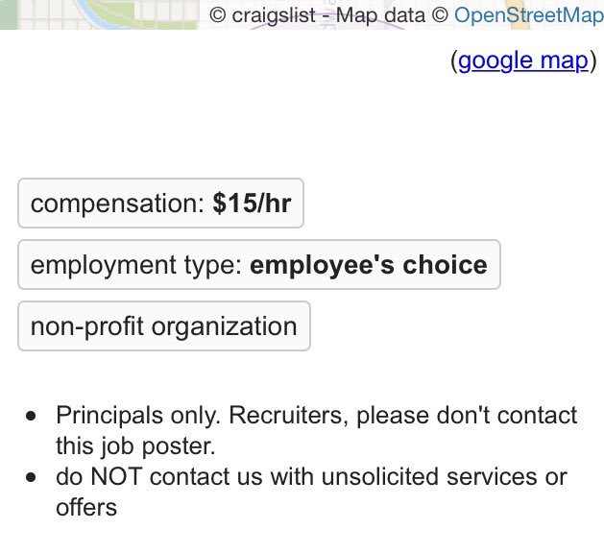This screenshot has width=604, height=553.
Task: Click the 'this job poster.' line
Action: click(135, 445)
